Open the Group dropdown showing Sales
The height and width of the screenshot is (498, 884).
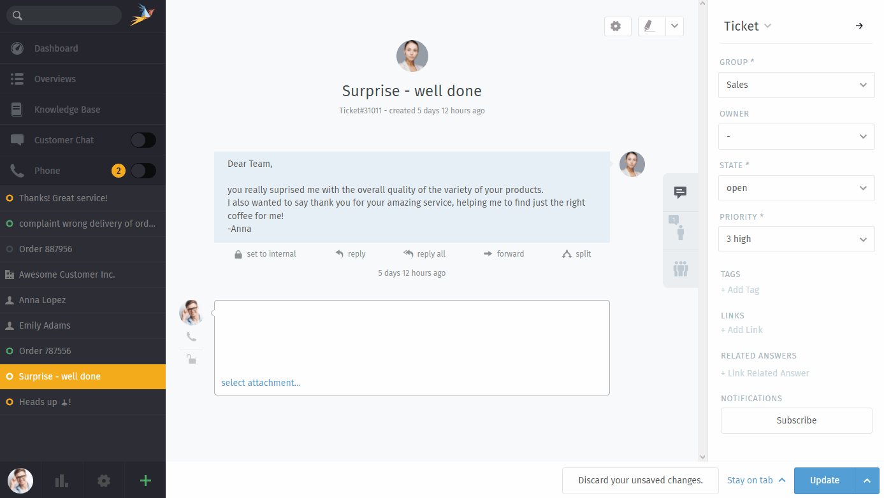(x=796, y=85)
